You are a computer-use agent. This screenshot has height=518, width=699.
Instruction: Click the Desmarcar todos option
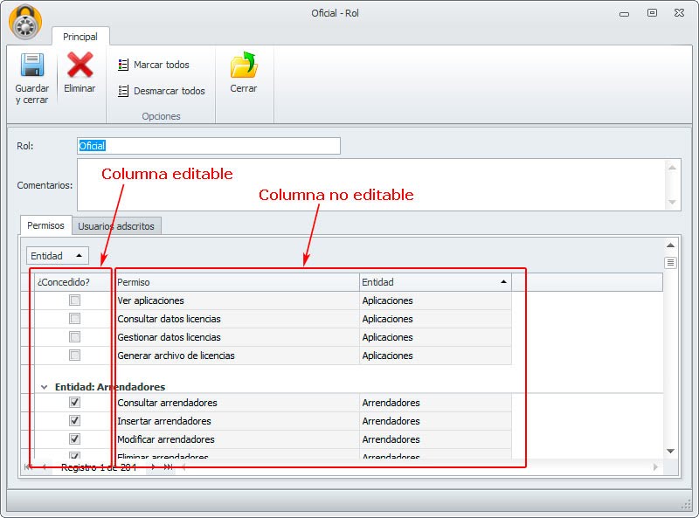(162, 91)
